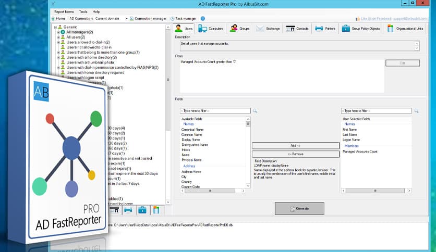This screenshot has width=436, height=252.
Task: Click the Home icon in the toolbar
Action: (53, 18)
